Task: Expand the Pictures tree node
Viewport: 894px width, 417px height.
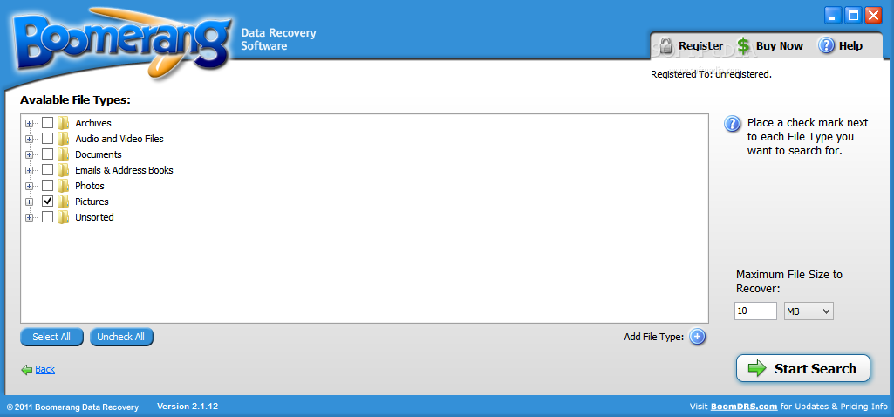Action: pyautogui.click(x=29, y=202)
